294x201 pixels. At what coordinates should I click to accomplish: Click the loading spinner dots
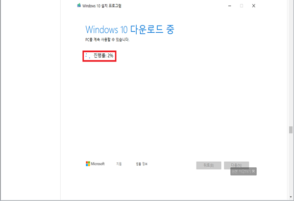point(88,56)
